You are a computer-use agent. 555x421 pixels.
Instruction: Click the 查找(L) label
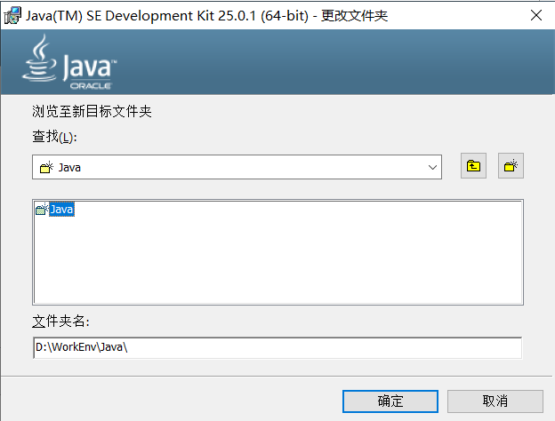tap(55, 137)
